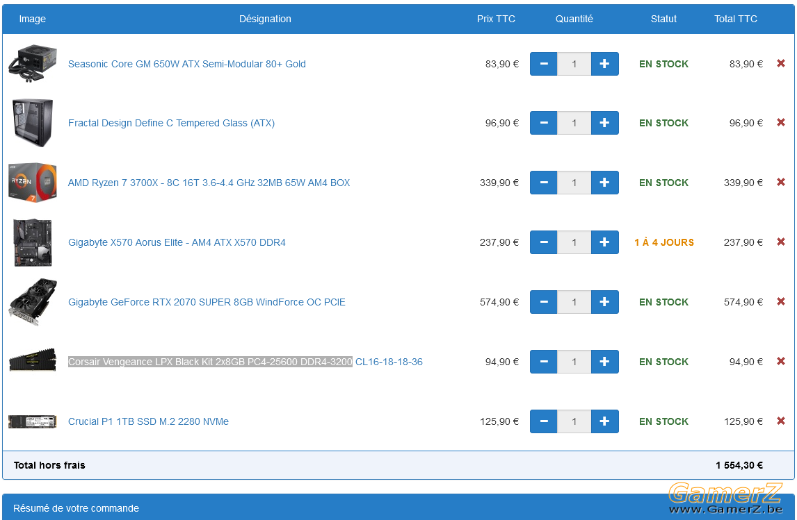Click quantity field for Crucial P1 SSD
The height and width of the screenshot is (520, 797).
(x=574, y=421)
